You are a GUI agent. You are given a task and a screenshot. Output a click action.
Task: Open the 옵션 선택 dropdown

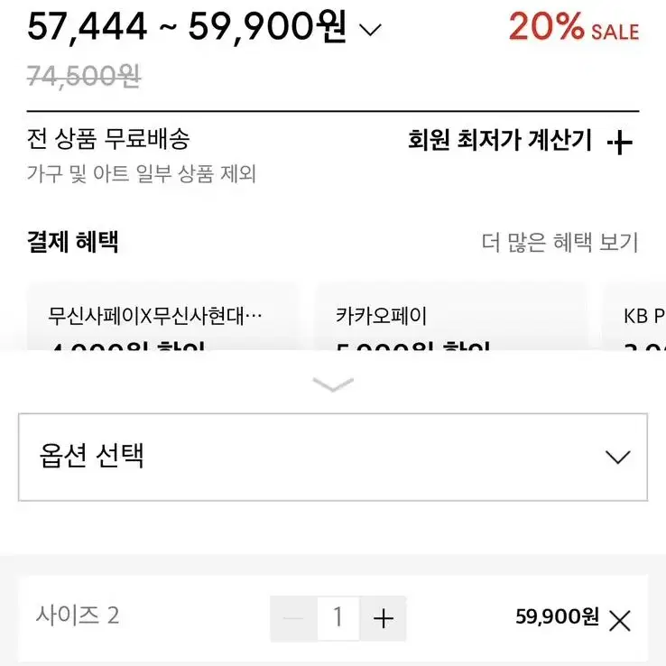tap(333, 457)
